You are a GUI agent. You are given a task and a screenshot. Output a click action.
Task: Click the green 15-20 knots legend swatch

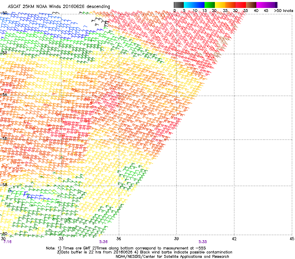[x=210, y=5]
